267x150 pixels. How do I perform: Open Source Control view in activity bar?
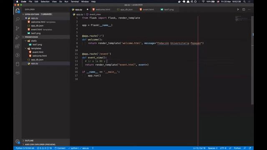(x=18, y=28)
